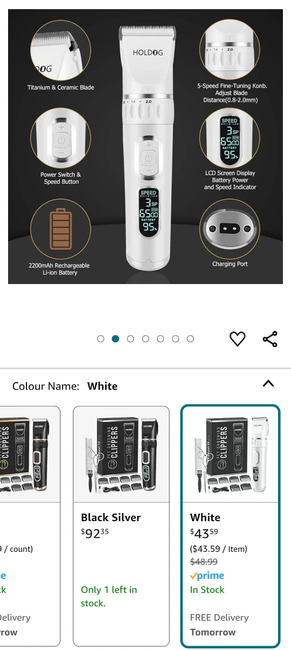
Task: Switch to the fifth image carousel dot
Action: (x=160, y=338)
